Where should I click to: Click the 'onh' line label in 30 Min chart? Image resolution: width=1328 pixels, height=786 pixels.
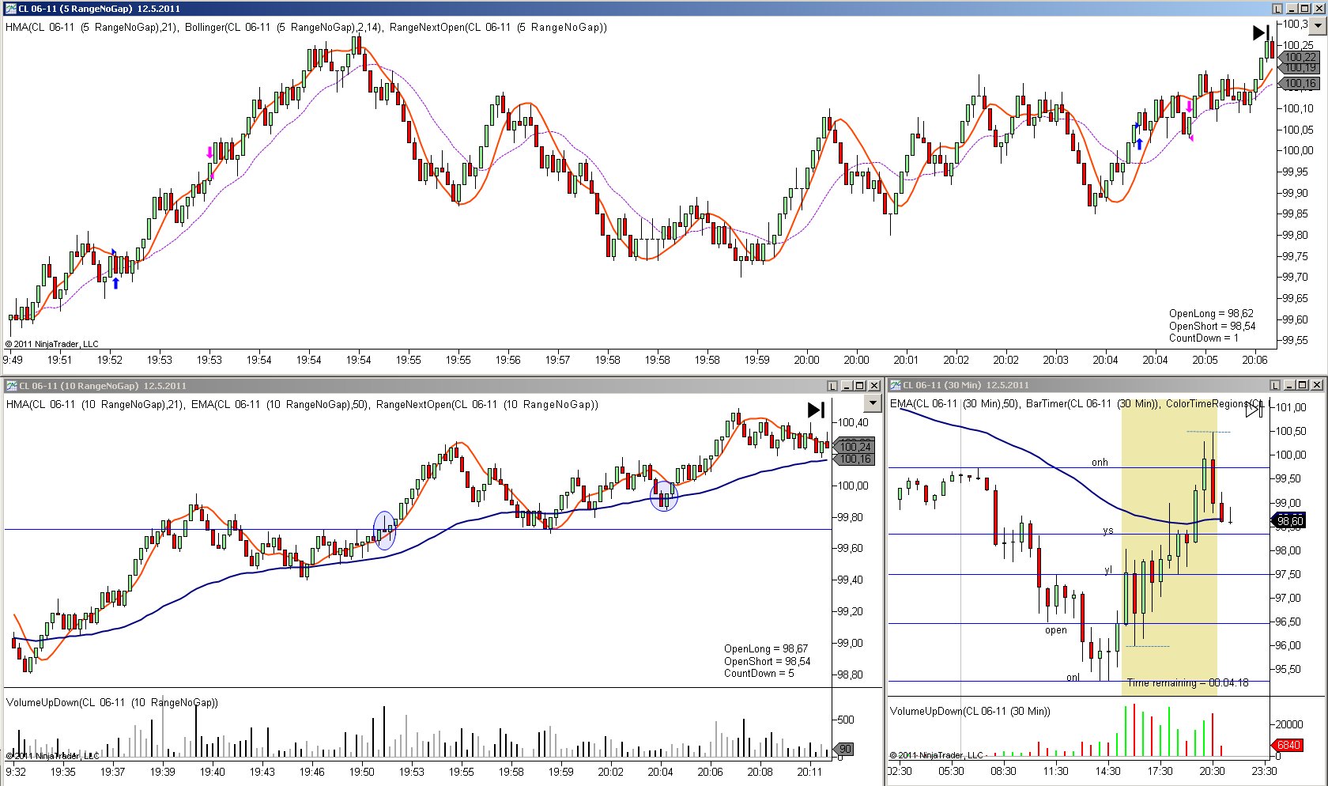point(1100,463)
